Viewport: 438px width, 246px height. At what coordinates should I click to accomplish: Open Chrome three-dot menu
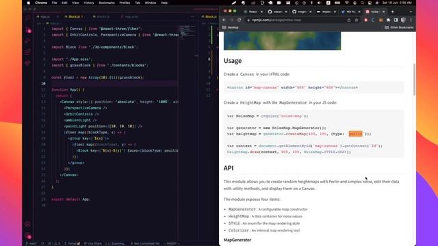[411, 20]
